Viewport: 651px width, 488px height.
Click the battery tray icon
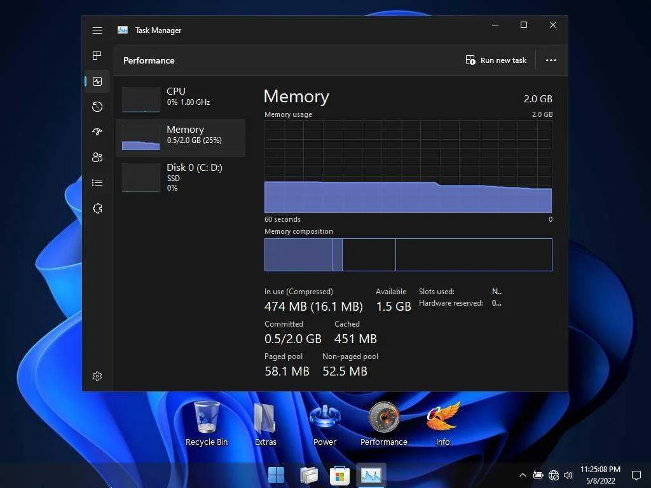pos(538,475)
